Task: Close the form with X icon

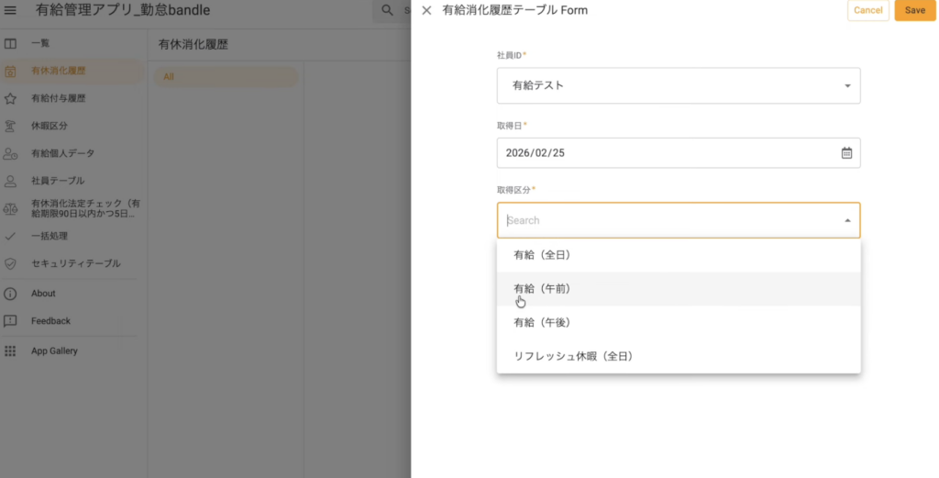Action: [x=426, y=11]
